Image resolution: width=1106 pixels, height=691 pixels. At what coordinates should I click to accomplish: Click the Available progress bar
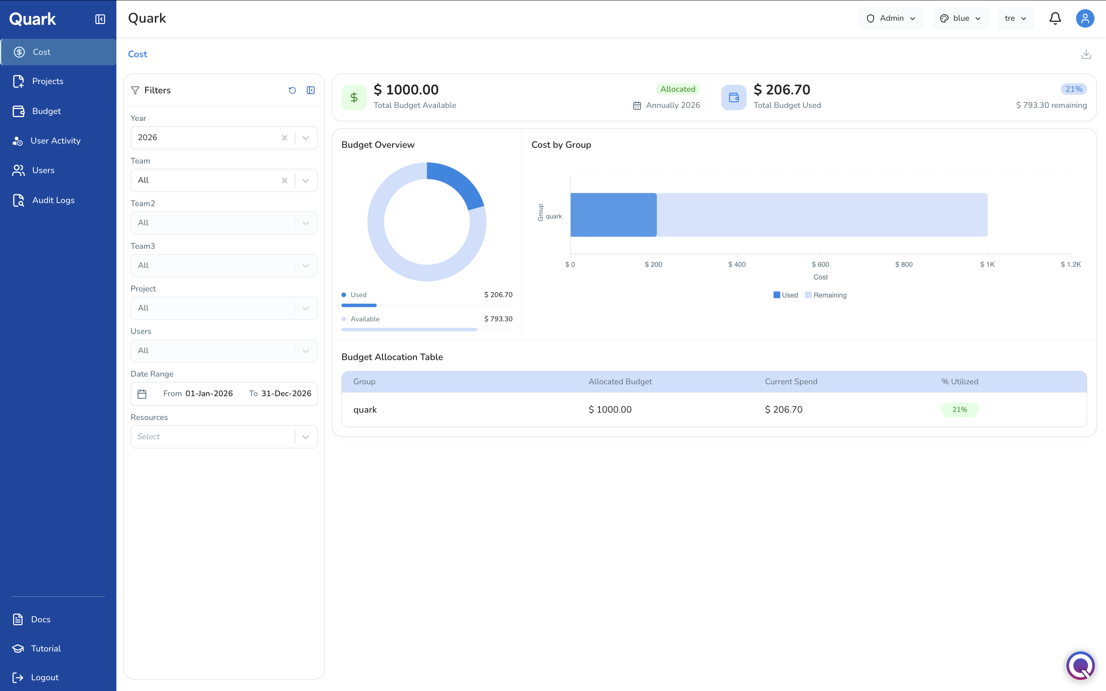click(409, 329)
